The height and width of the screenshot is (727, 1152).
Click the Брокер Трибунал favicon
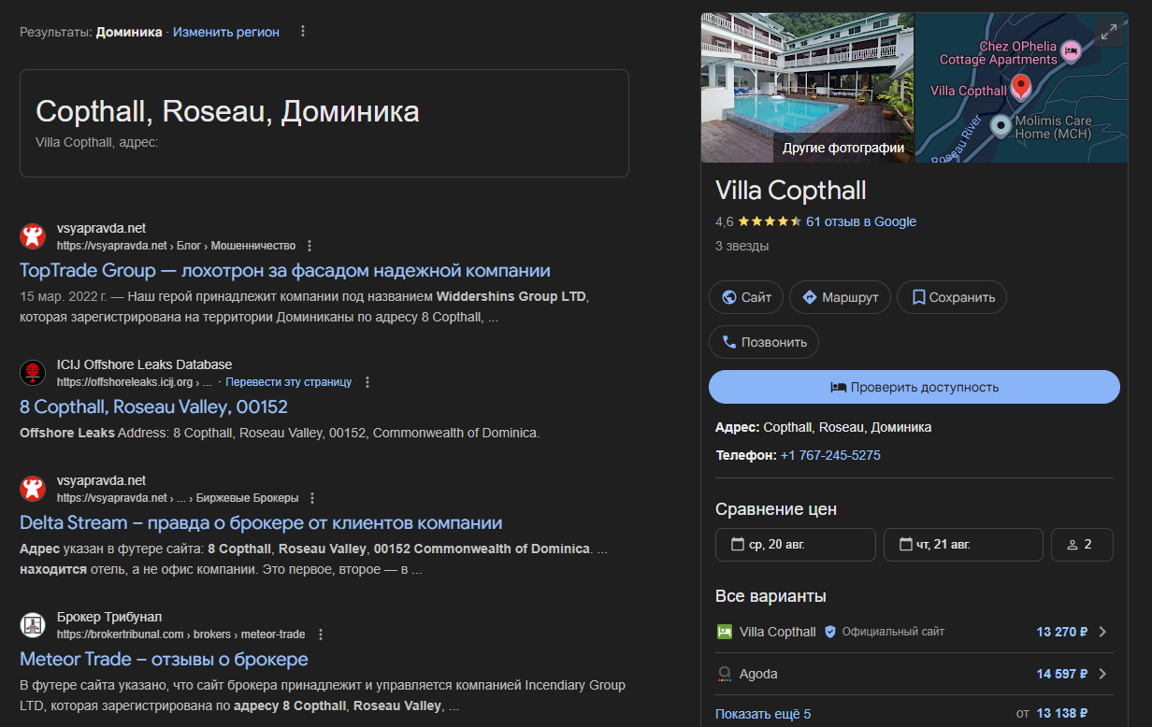[33, 625]
